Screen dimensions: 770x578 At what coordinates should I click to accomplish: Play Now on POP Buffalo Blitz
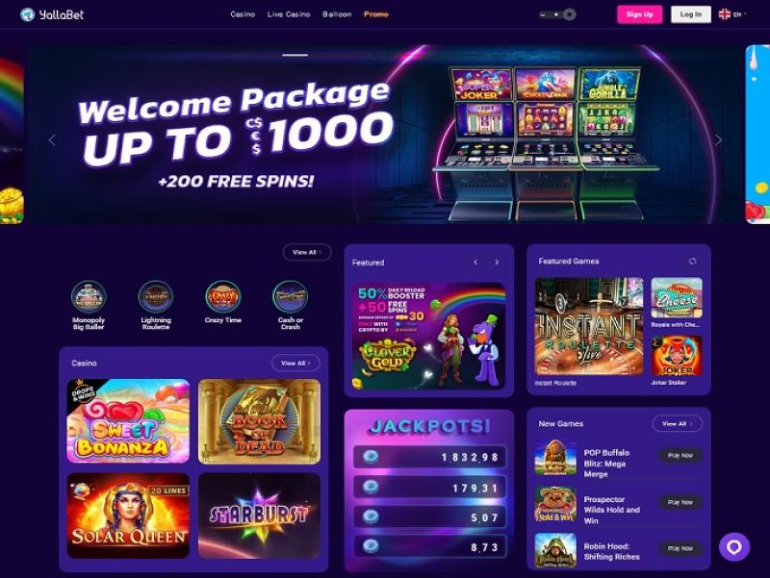point(680,455)
